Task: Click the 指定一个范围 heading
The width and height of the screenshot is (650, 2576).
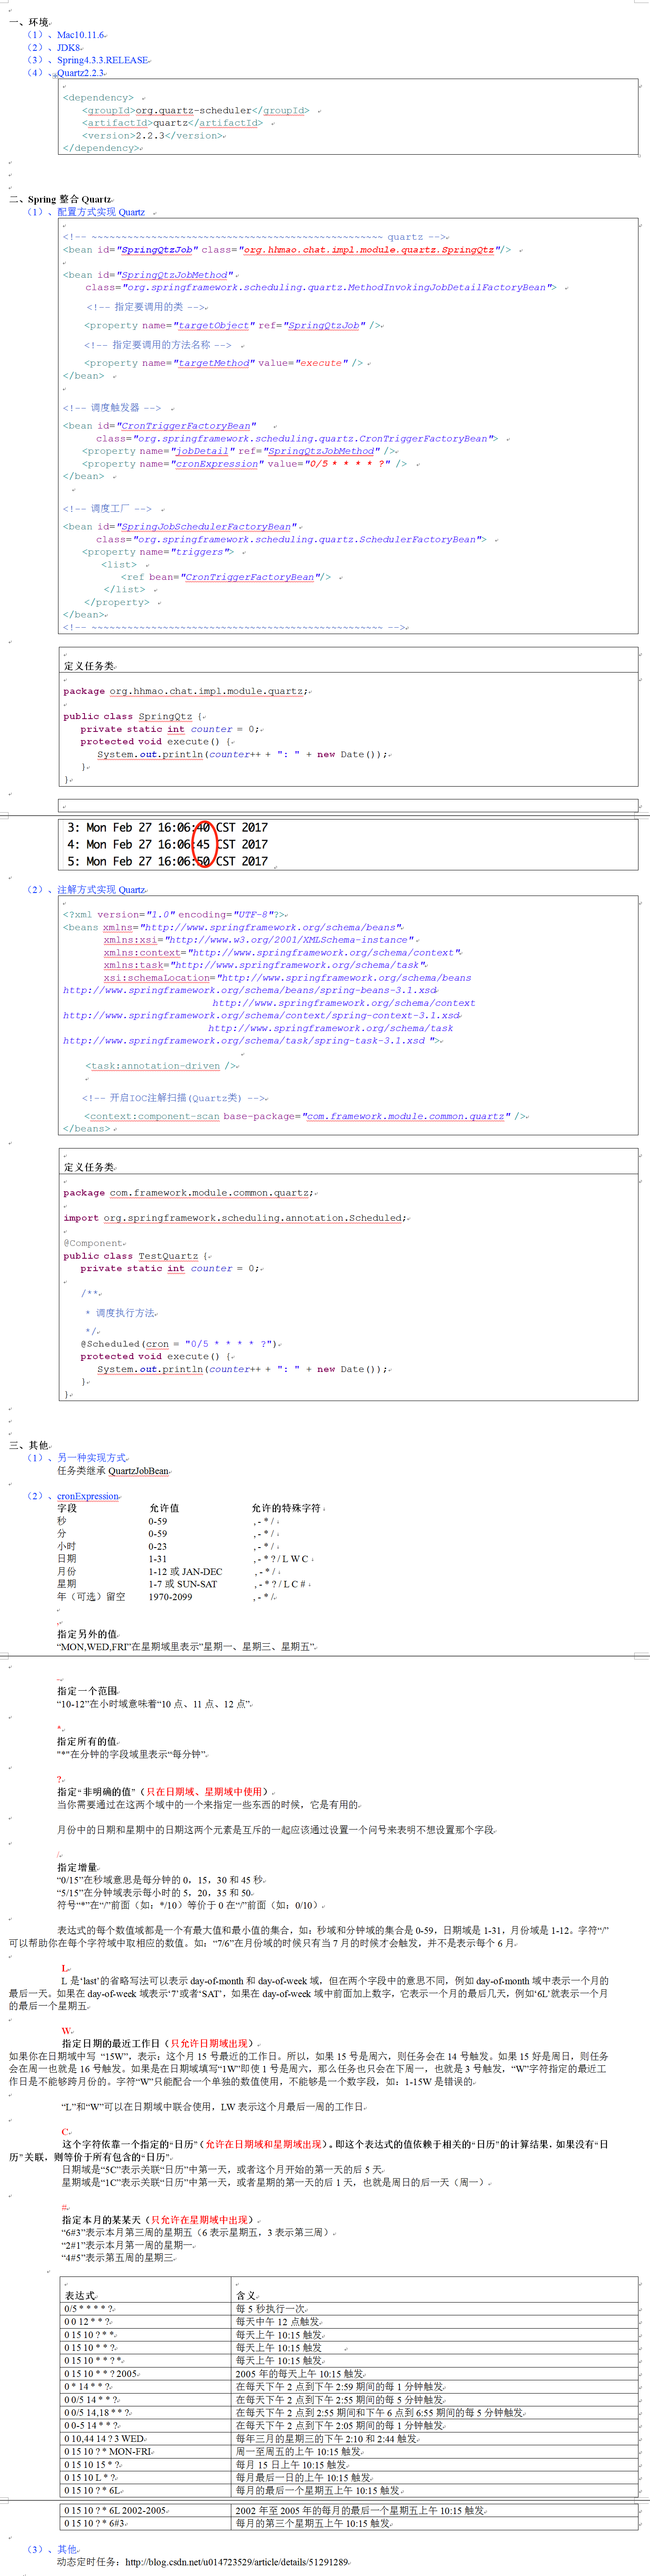Action: point(87,1691)
